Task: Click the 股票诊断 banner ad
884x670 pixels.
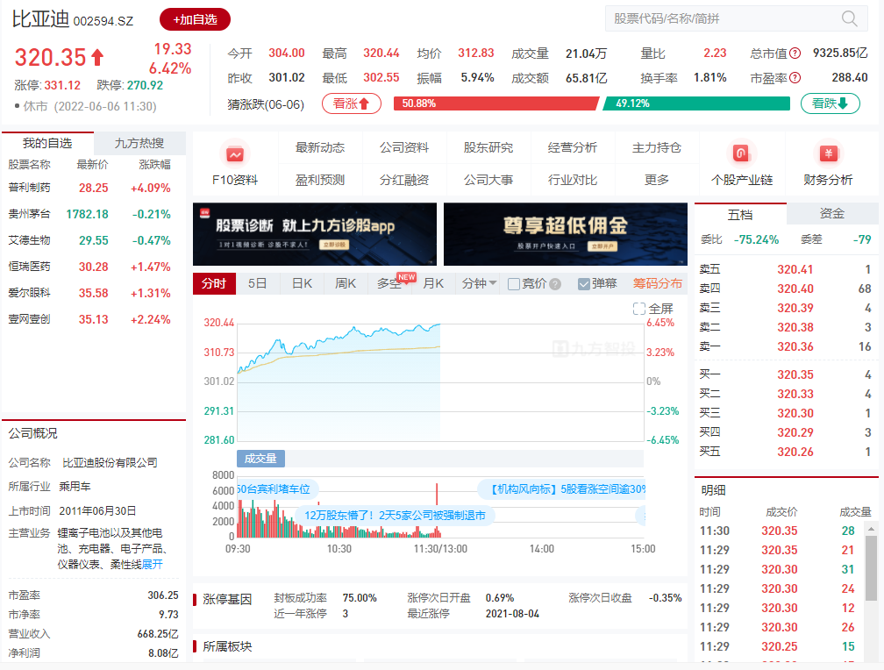Action: point(315,234)
